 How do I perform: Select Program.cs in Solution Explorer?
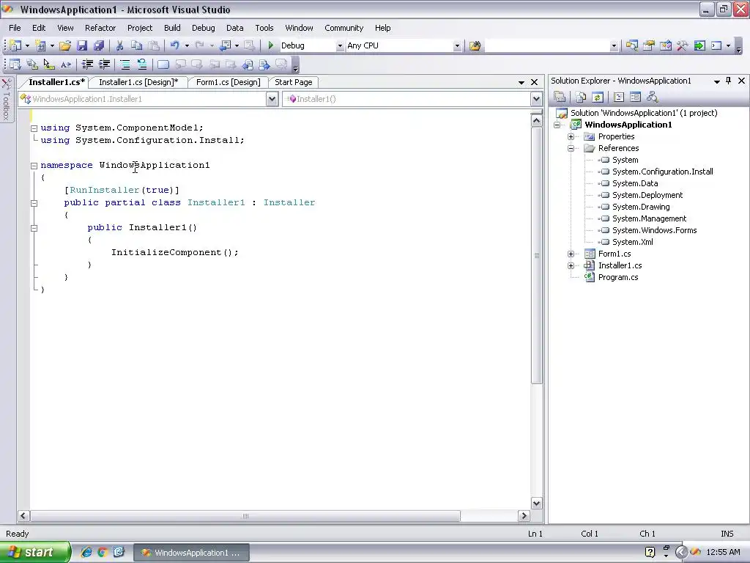click(x=618, y=277)
